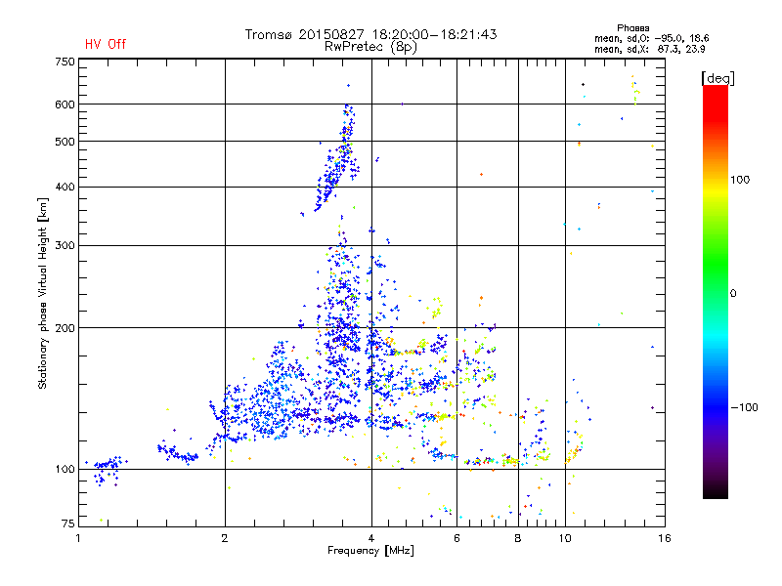
Task: Click the 'Phases' header text
Action: click(x=632, y=28)
